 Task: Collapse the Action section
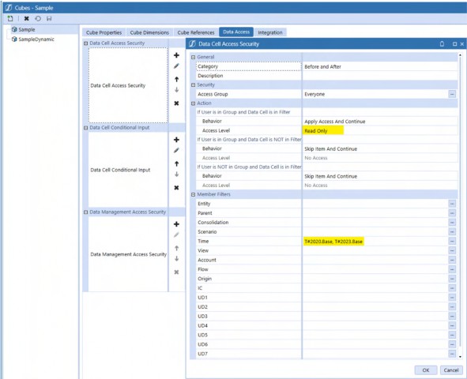click(193, 103)
